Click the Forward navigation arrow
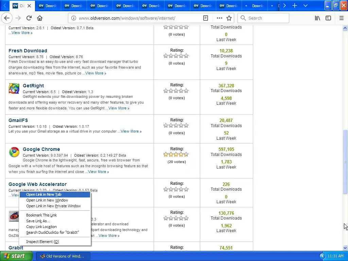Image resolution: width=348 pixels, height=261 pixels. tap(18, 18)
